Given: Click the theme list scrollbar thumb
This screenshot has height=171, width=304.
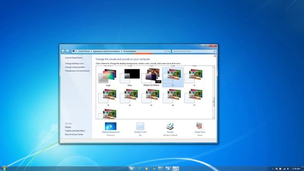Looking at the screenshot, I should [x=213, y=101].
